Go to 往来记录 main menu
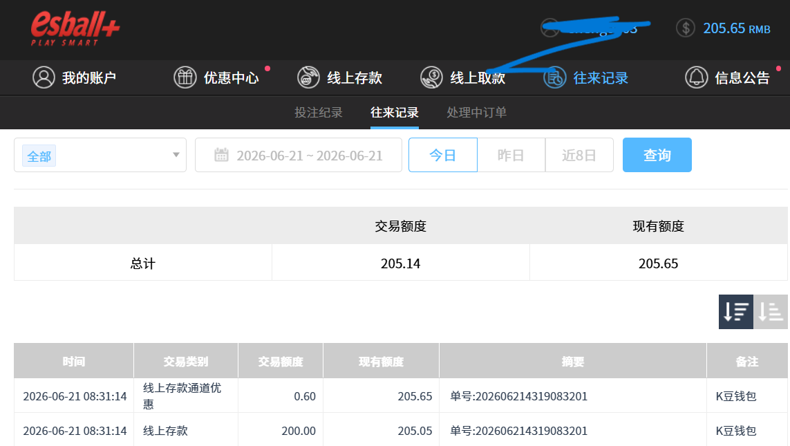Image resolution: width=790 pixels, height=446 pixels. 601,78
